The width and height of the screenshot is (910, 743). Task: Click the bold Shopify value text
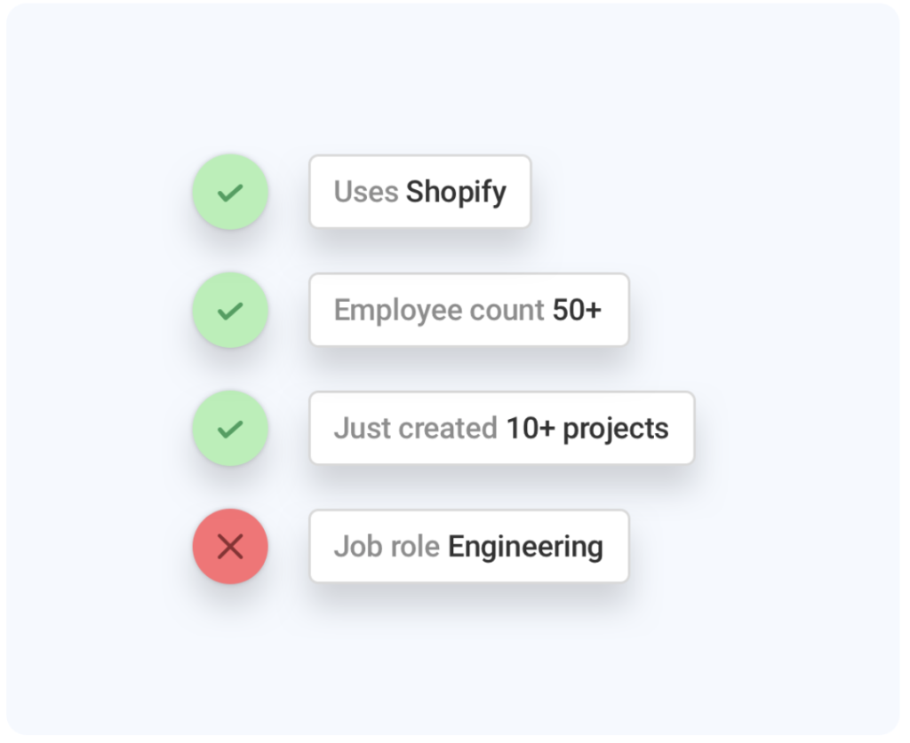pos(456,193)
